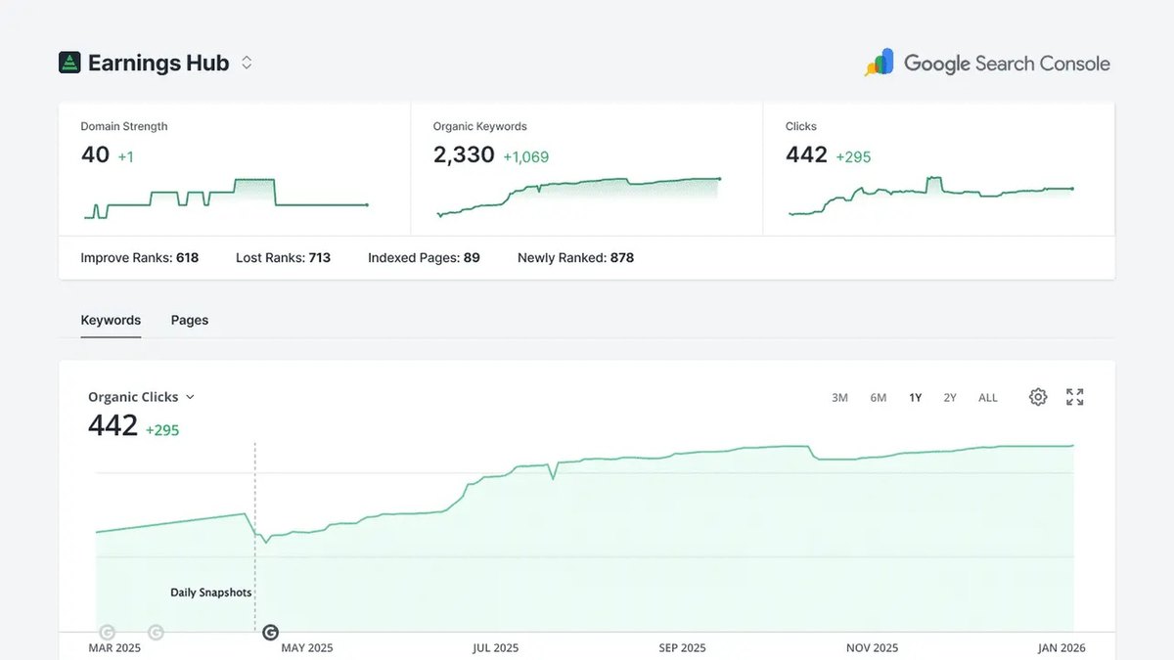The image size is (1174, 660).
Task: Open the Earnings Hub project switcher arrows
Action: (x=247, y=63)
